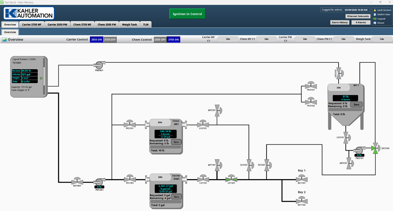Image resolution: width=393 pixels, height=211 pixels.
Task: Open the LF1101 green valve
Action: 231,178
